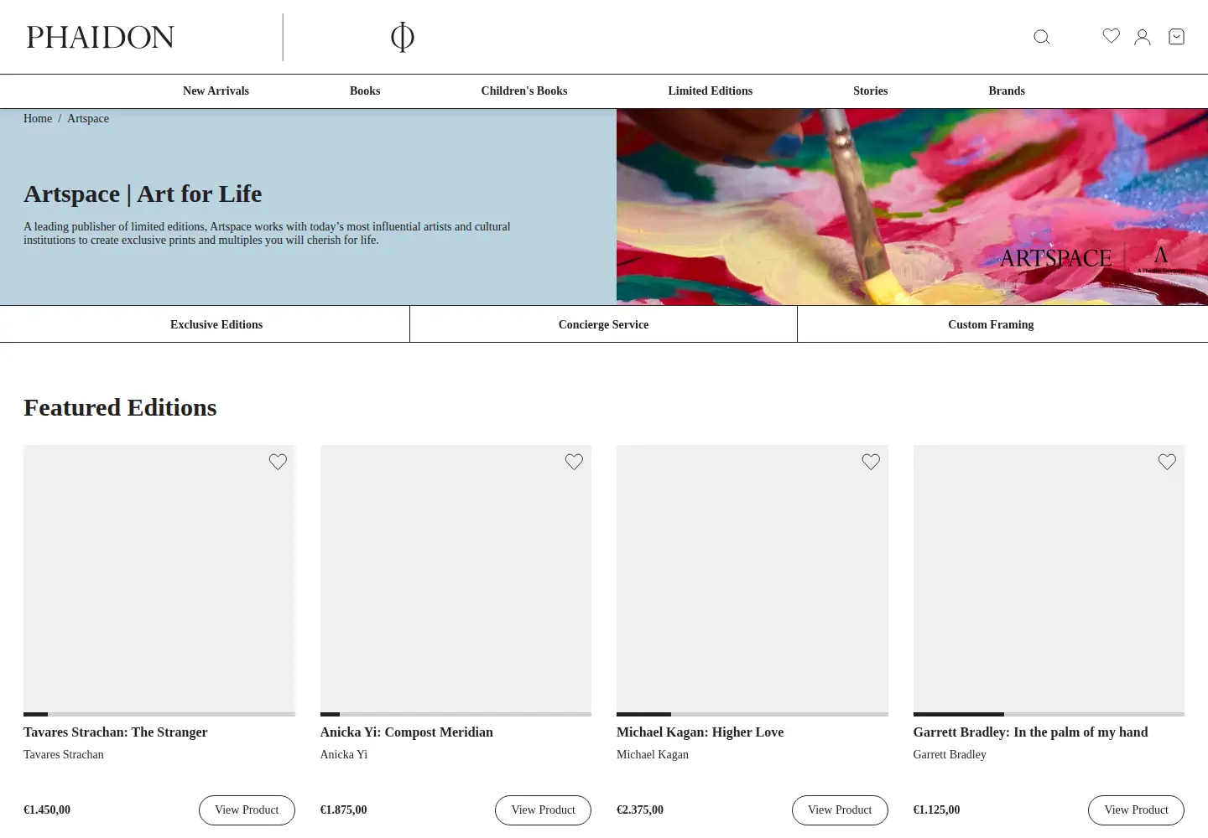Click progress bar under Michael Kagan image
Viewport: 1208px width, 838px height.
[752, 714]
